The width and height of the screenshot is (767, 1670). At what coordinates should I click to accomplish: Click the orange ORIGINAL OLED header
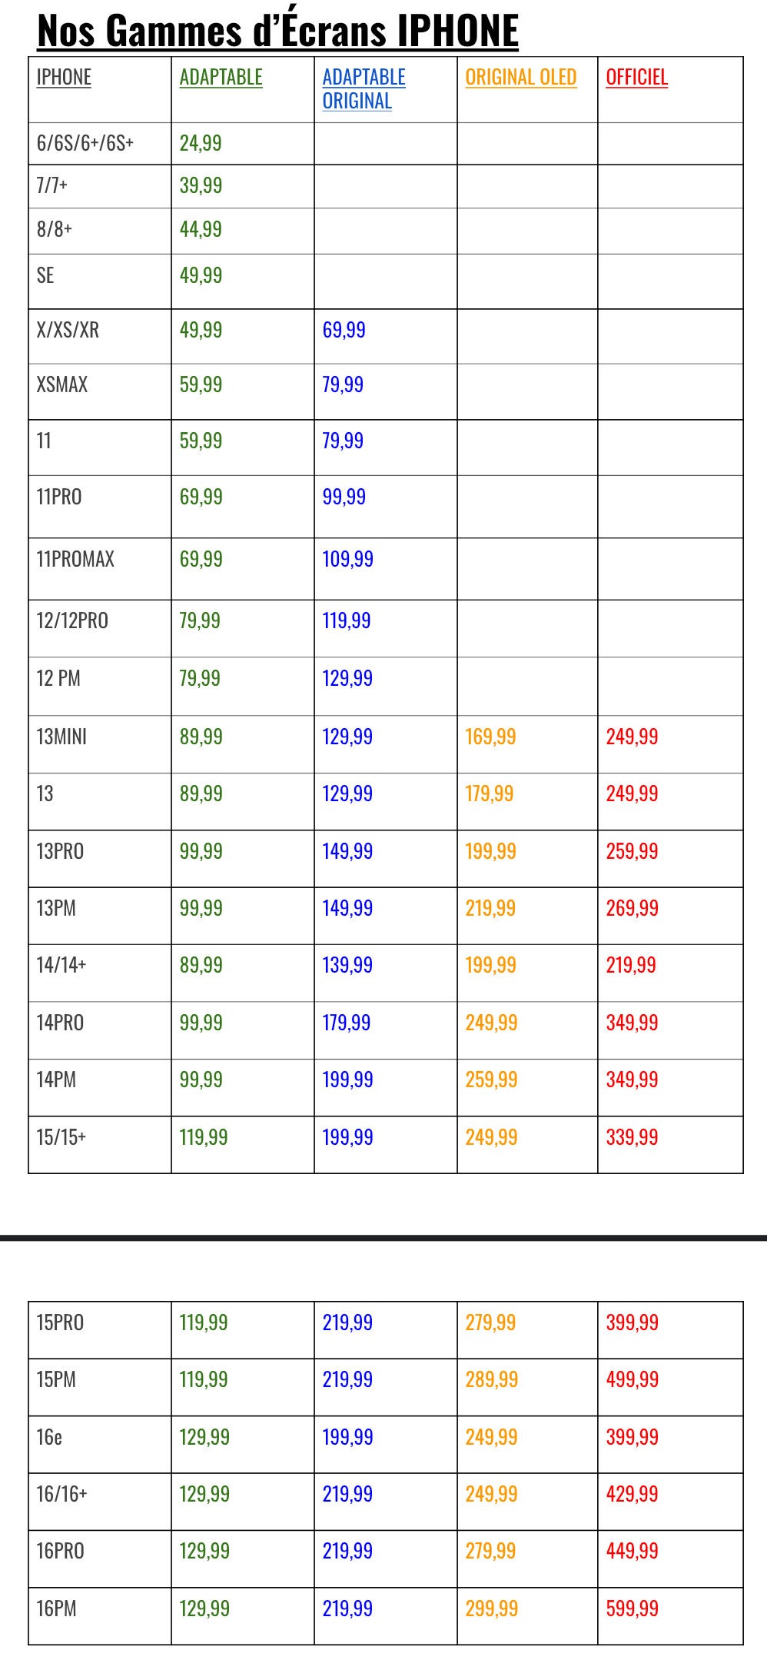[520, 77]
